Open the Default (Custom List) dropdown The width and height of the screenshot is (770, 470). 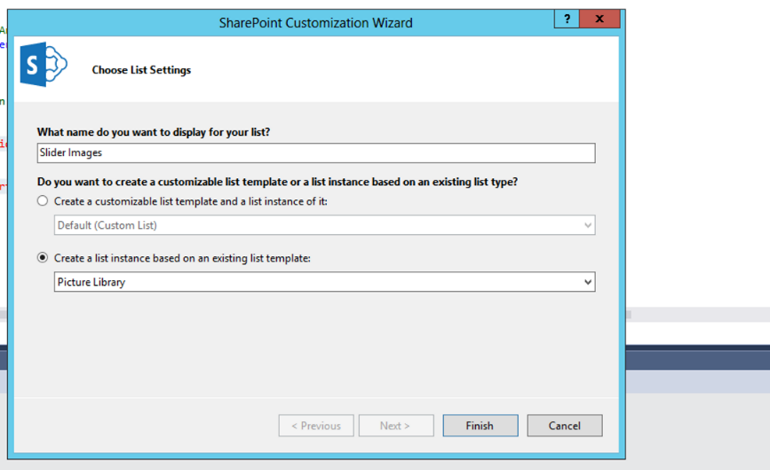point(324,225)
